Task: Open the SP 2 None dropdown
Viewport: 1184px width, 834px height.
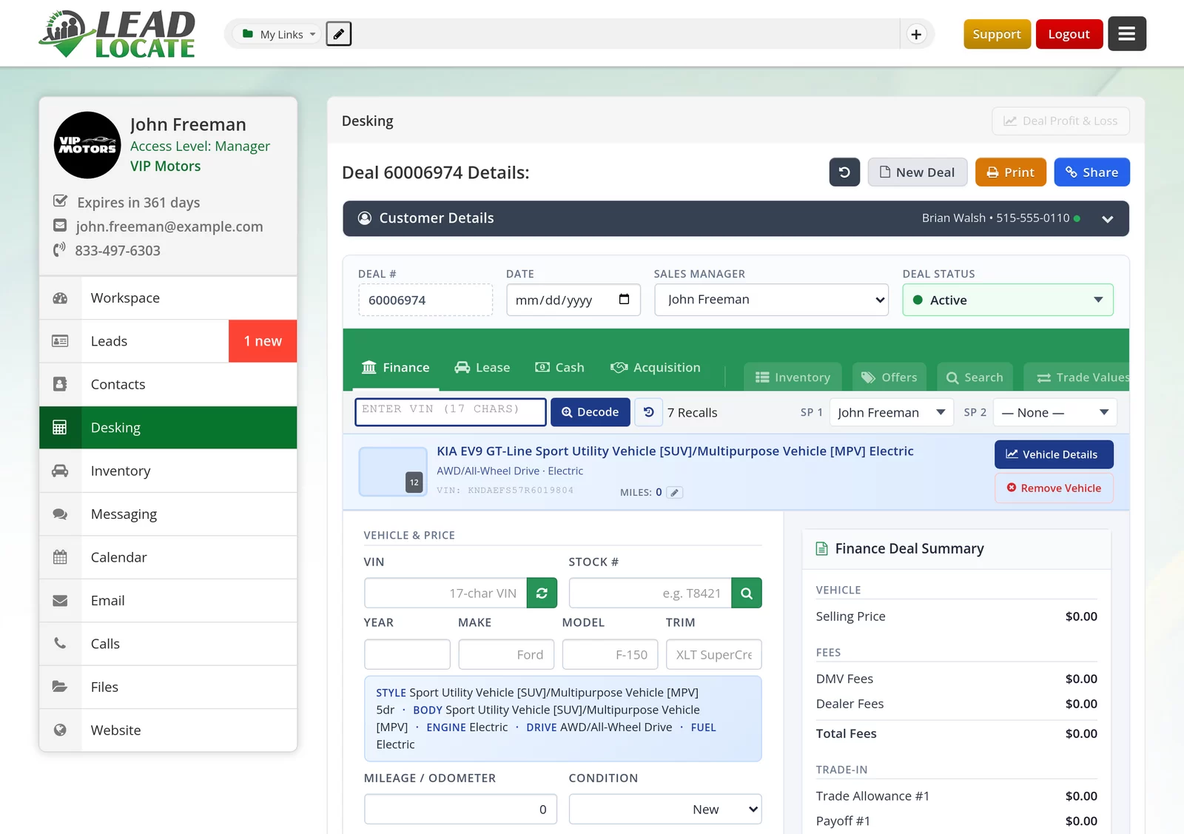Action: (x=1054, y=412)
